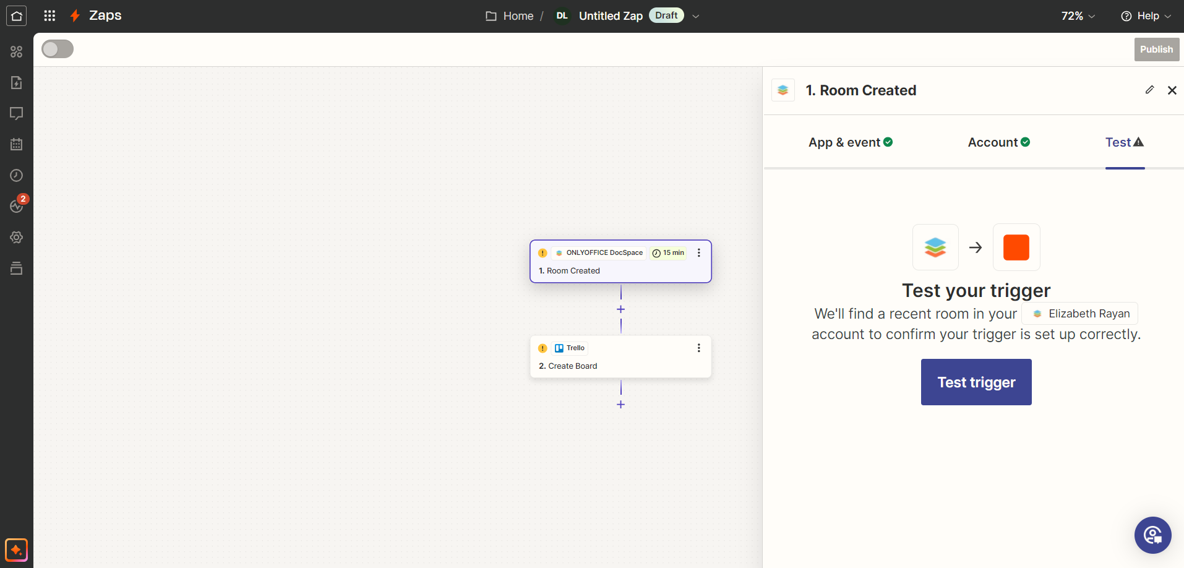Click the home icon in top-left corner
This screenshot has width=1184, height=568.
[17, 16]
